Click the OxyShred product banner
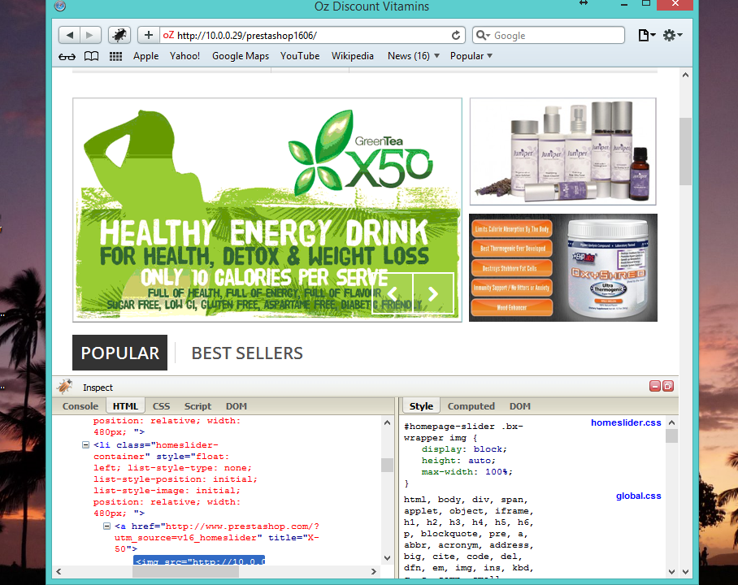Image resolution: width=738 pixels, height=585 pixels. pyautogui.click(x=563, y=268)
